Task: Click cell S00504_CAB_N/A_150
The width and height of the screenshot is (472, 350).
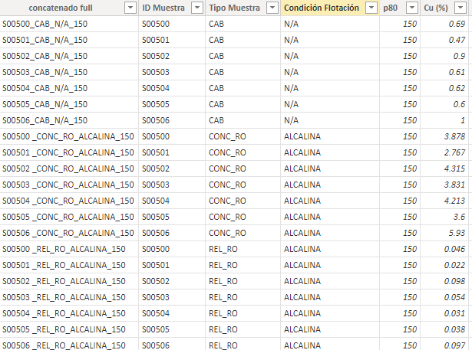Action: [69, 88]
